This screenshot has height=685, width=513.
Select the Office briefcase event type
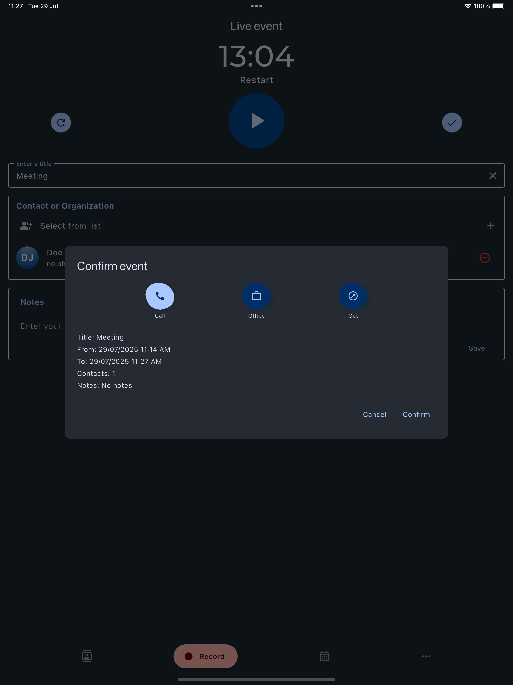pos(256,296)
